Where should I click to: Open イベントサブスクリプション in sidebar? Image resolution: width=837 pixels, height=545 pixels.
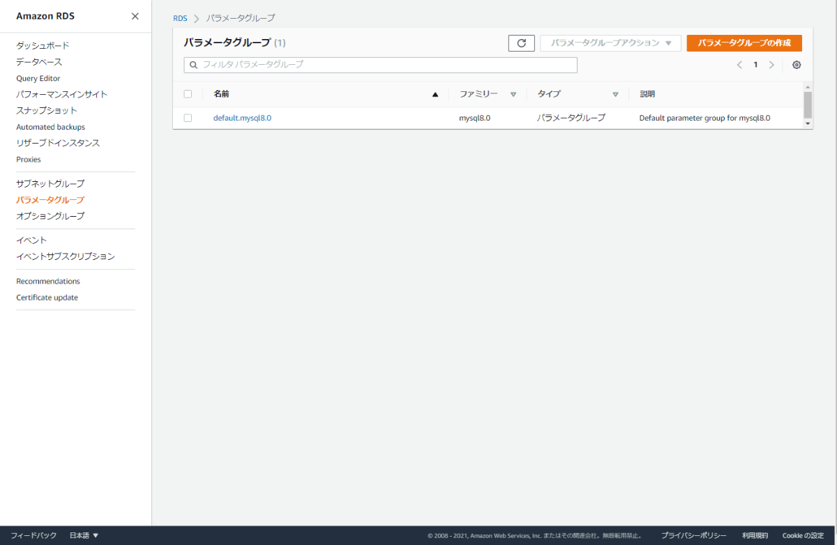click(66, 256)
